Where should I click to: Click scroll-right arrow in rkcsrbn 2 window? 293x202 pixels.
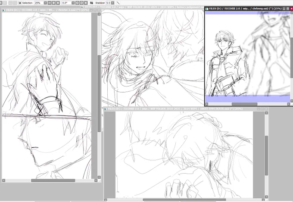click(96, 180)
